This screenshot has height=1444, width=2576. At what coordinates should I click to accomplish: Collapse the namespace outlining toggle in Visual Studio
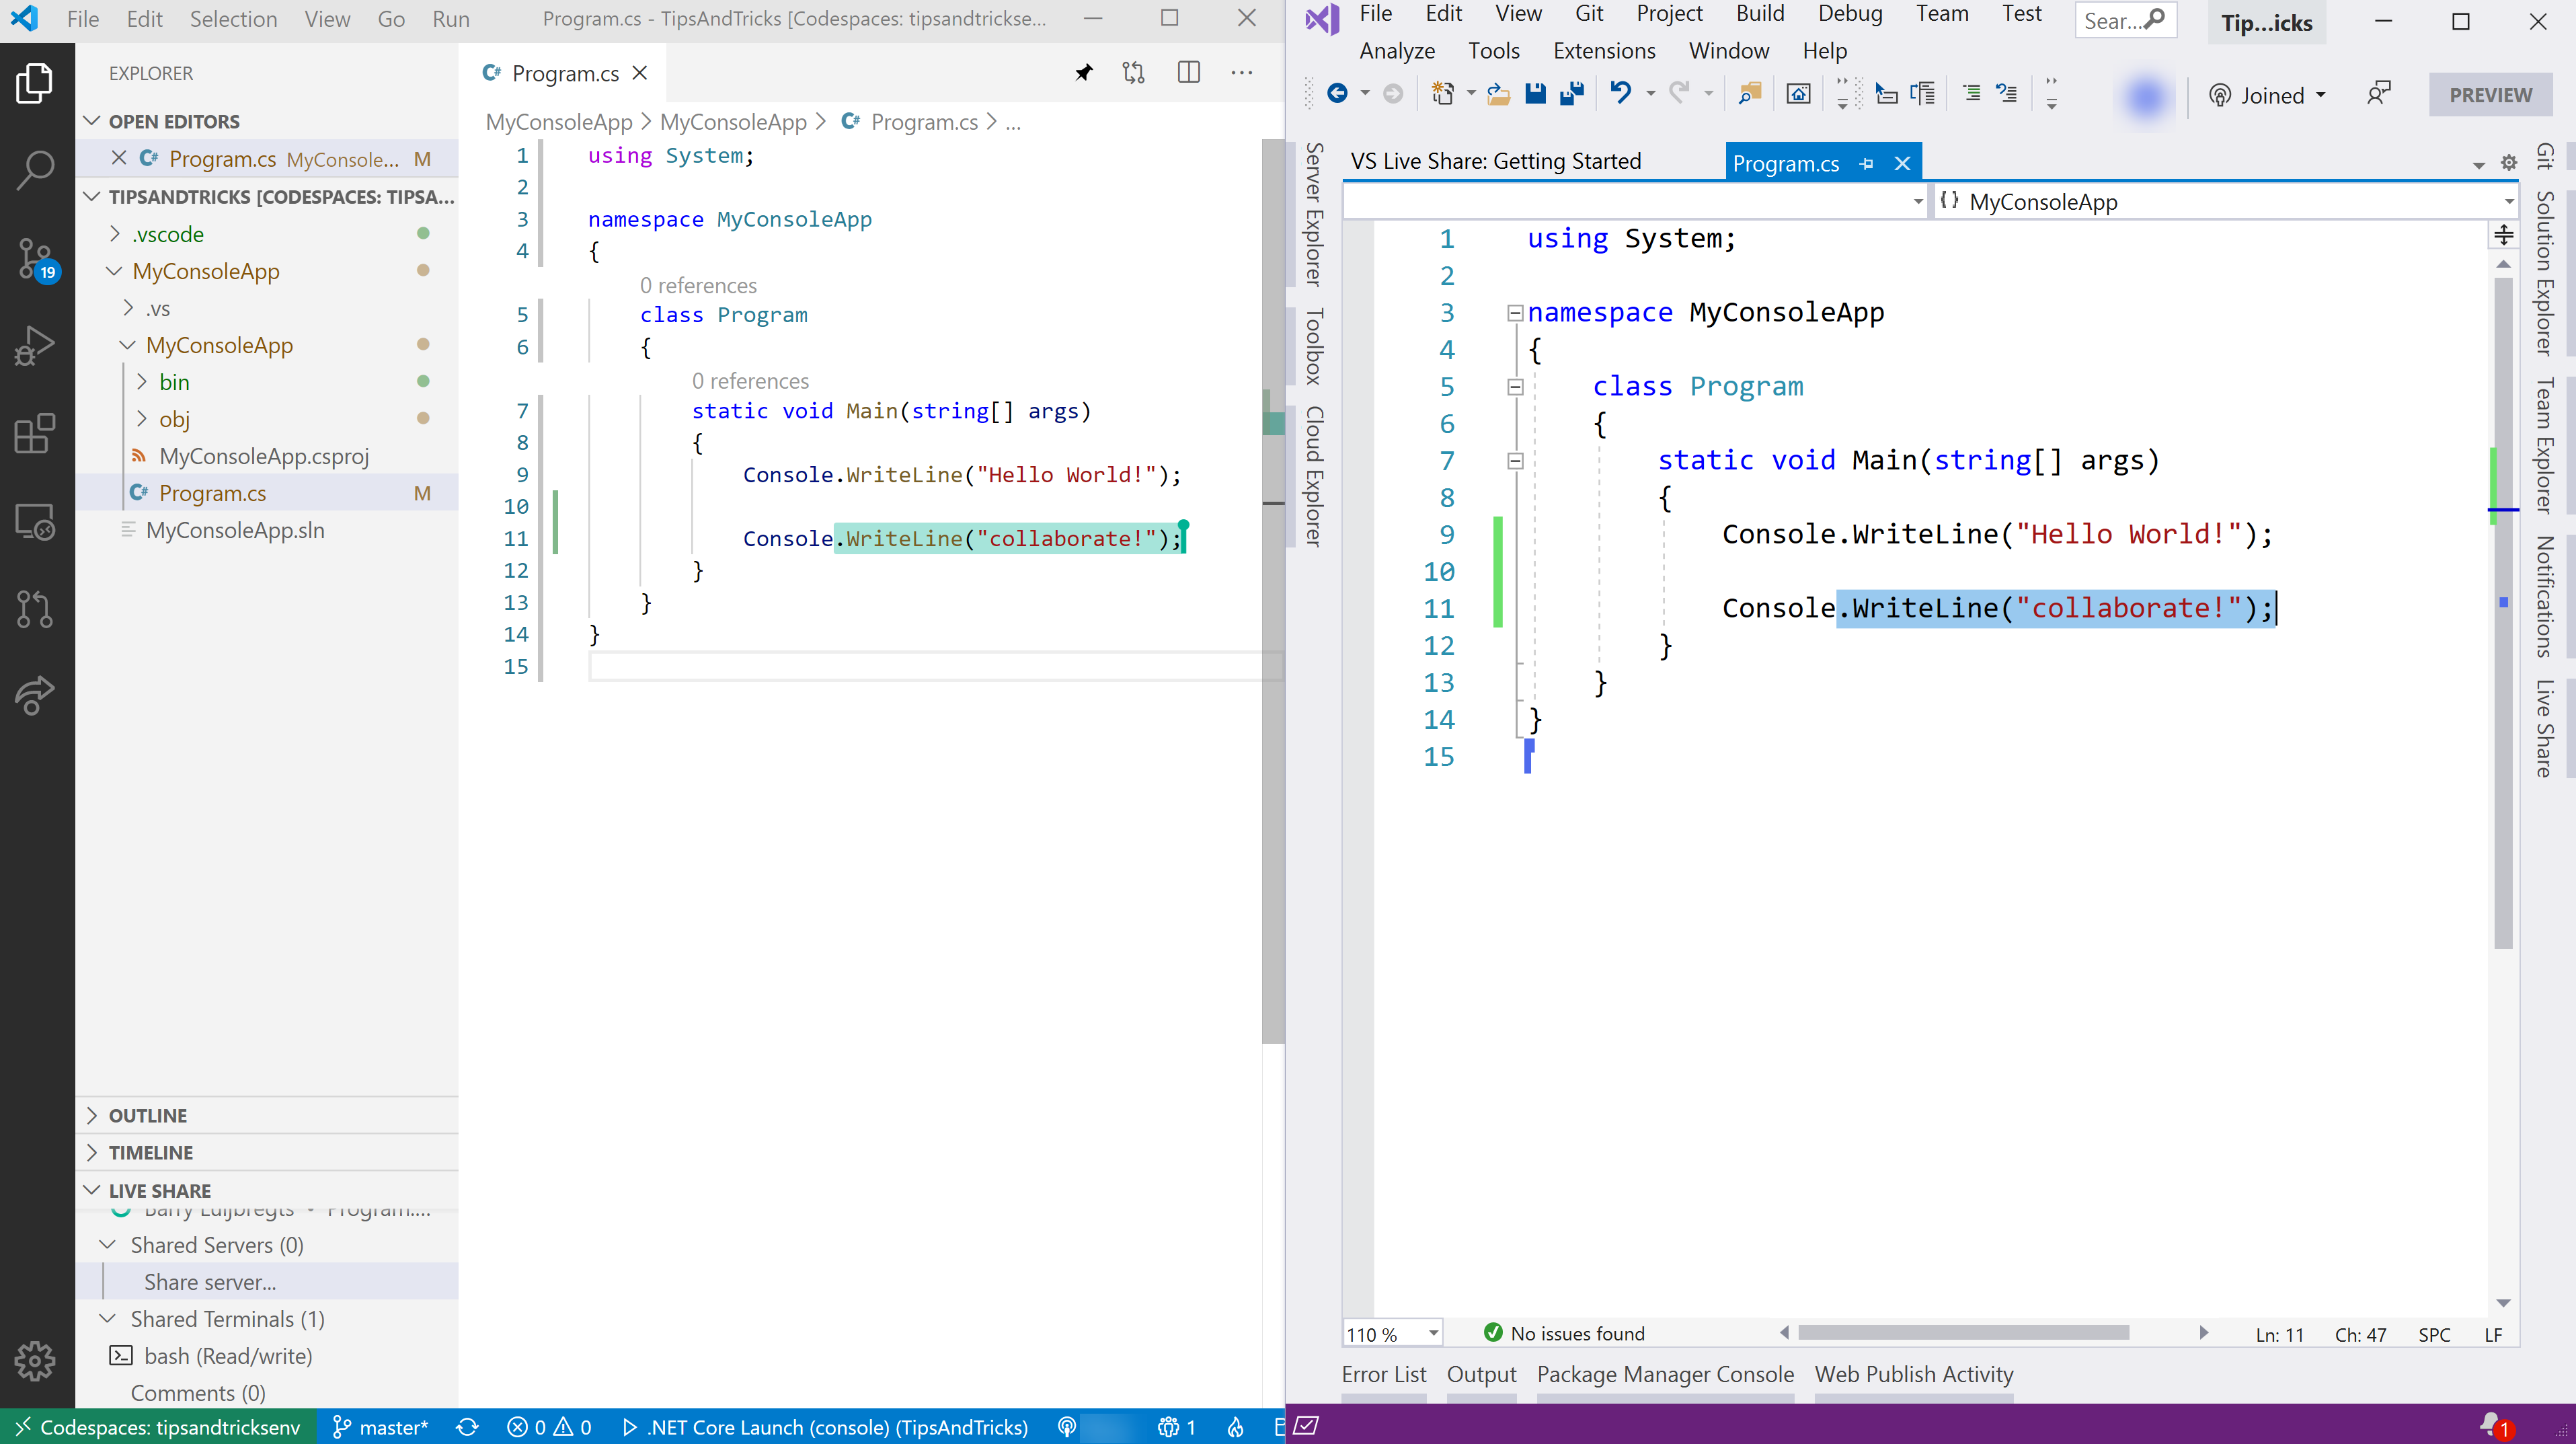[1515, 313]
